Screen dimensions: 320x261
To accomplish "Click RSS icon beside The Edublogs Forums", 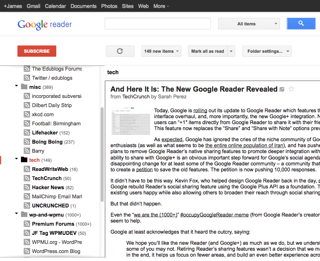I will 27,69.
